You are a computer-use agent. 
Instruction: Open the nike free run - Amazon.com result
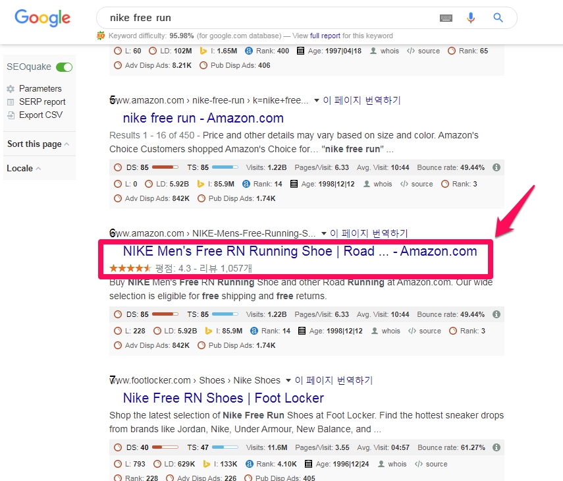click(203, 119)
